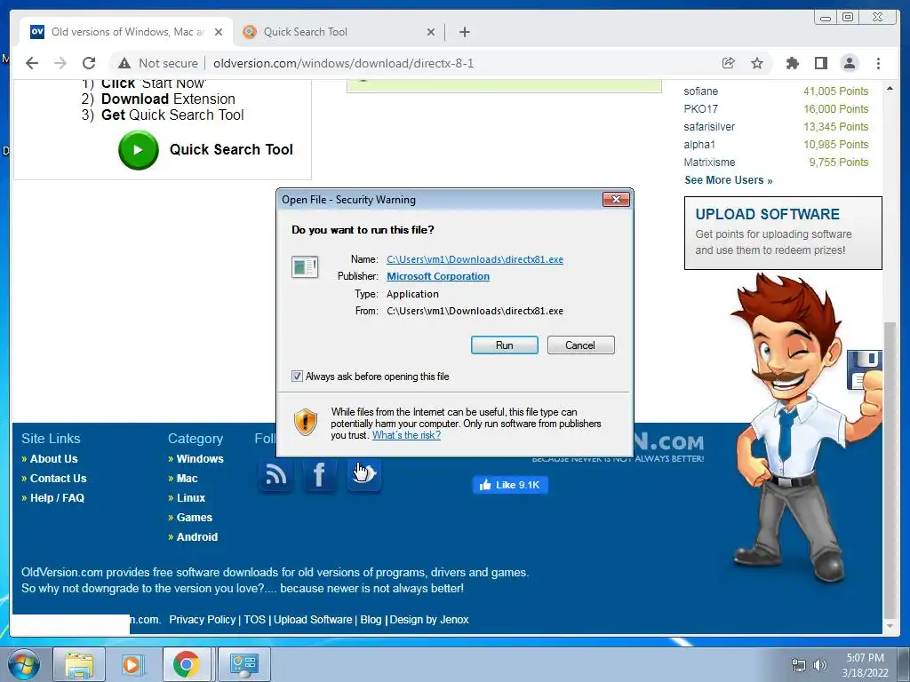Open the Privacy Policy link
The width and height of the screenshot is (910, 682).
point(202,620)
